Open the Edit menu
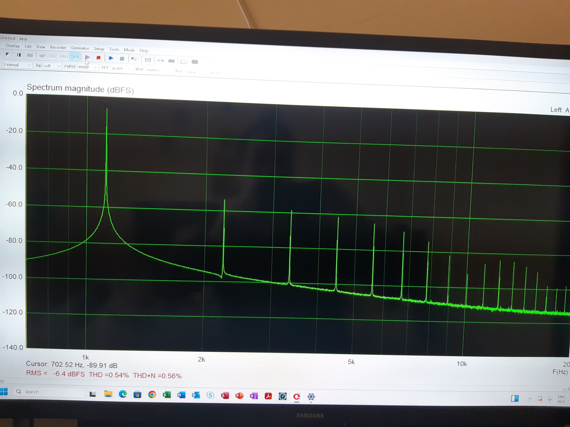570x427 pixels. pos(28,46)
